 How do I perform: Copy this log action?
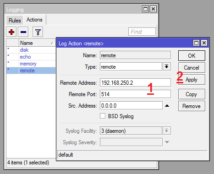click(x=192, y=94)
